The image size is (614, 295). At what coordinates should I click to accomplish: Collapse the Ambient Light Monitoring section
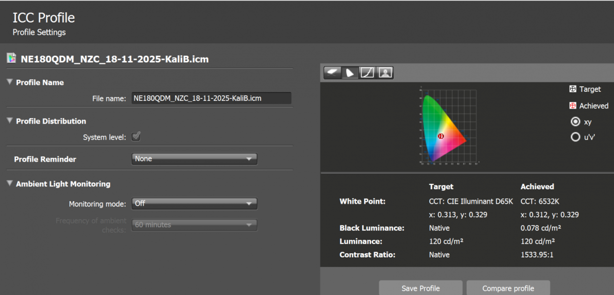tap(10, 183)
